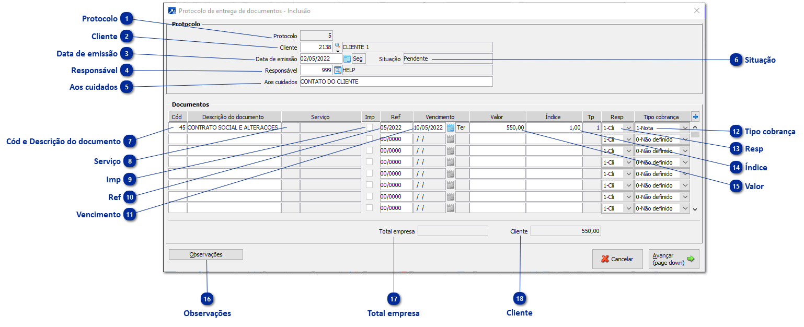
Task: Click the blue plus icon to add document row
Action: pos(695,117)
